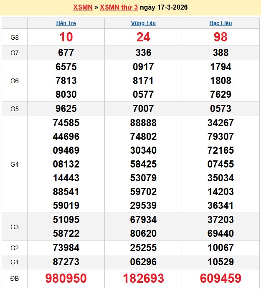261x289 pixels.
Task: Click Vũng Tàu special prize number 182693
Action: tap(143, 278)
